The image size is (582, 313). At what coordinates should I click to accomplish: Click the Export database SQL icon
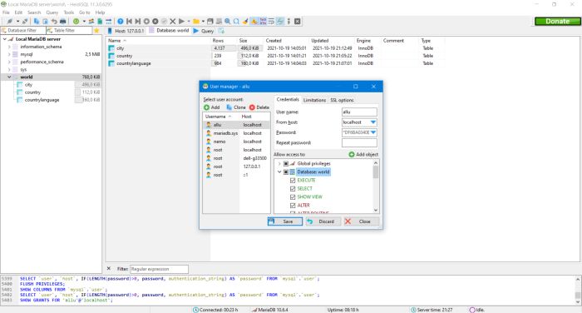100,21
